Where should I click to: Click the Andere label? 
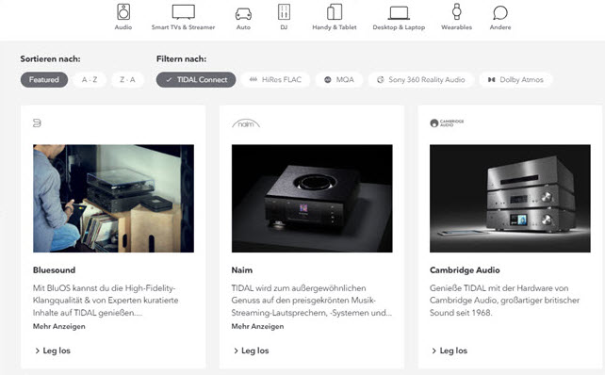(x=500, y=27)
